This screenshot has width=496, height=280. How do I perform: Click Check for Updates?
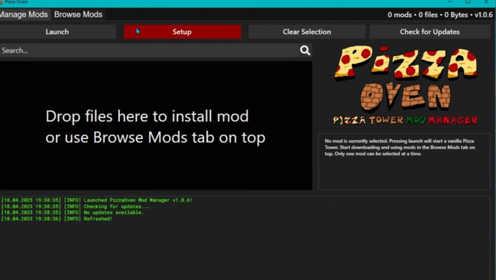tap(430, 32)
